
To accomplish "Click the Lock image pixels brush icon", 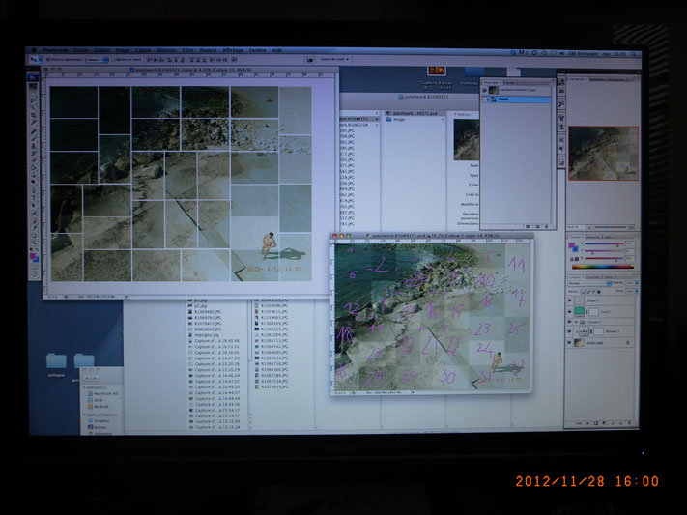I will pyautogui.click(x=588, y=292).
